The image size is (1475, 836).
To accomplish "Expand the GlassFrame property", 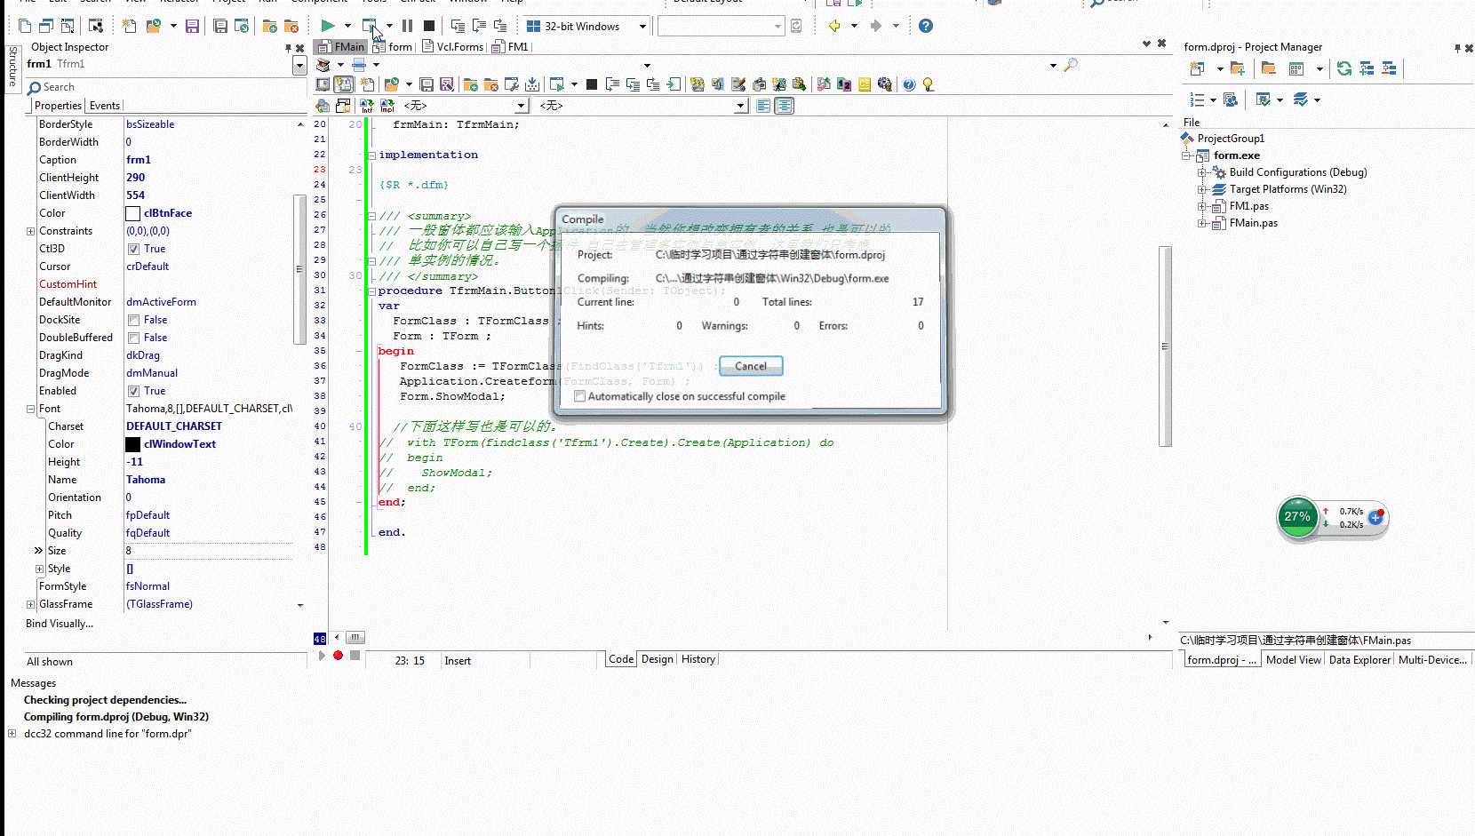I will [30, 604].
